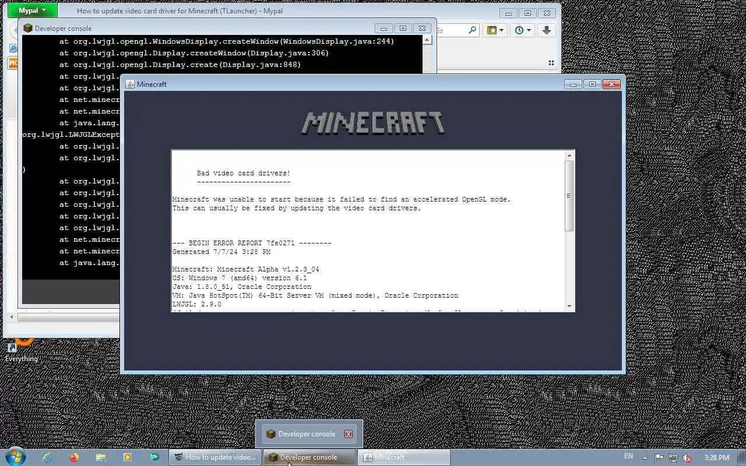Click the small grid icon in Mypal window
Viewport: 746px width, 466px height.
(x=551, y=63)
